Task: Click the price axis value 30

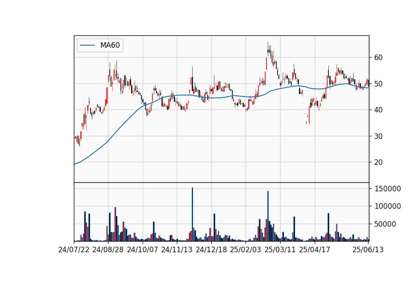Action: tap(378, 136)
